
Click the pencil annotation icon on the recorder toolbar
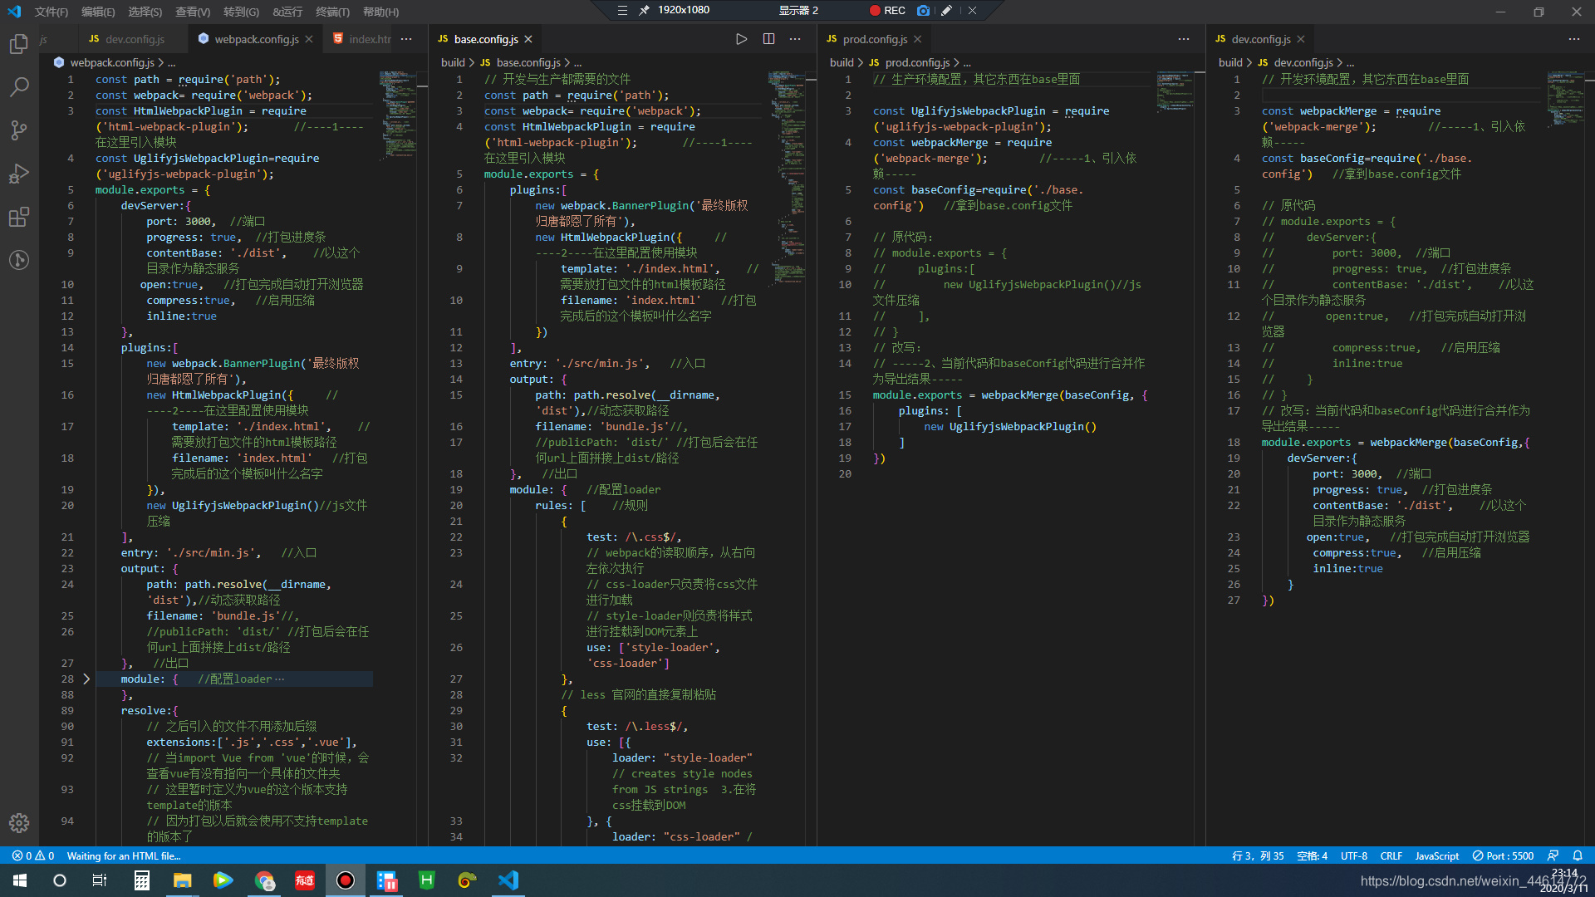click(946, 10)
